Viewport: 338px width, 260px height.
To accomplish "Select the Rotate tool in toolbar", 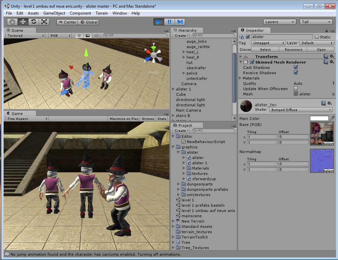I will point(33,22).
